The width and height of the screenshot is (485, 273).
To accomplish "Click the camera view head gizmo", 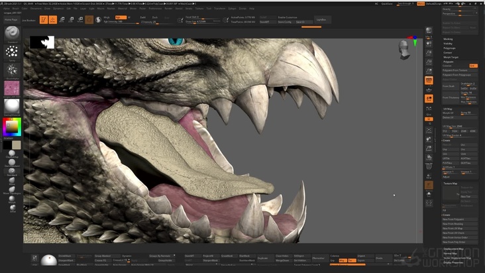I will [x=404, y=50].
